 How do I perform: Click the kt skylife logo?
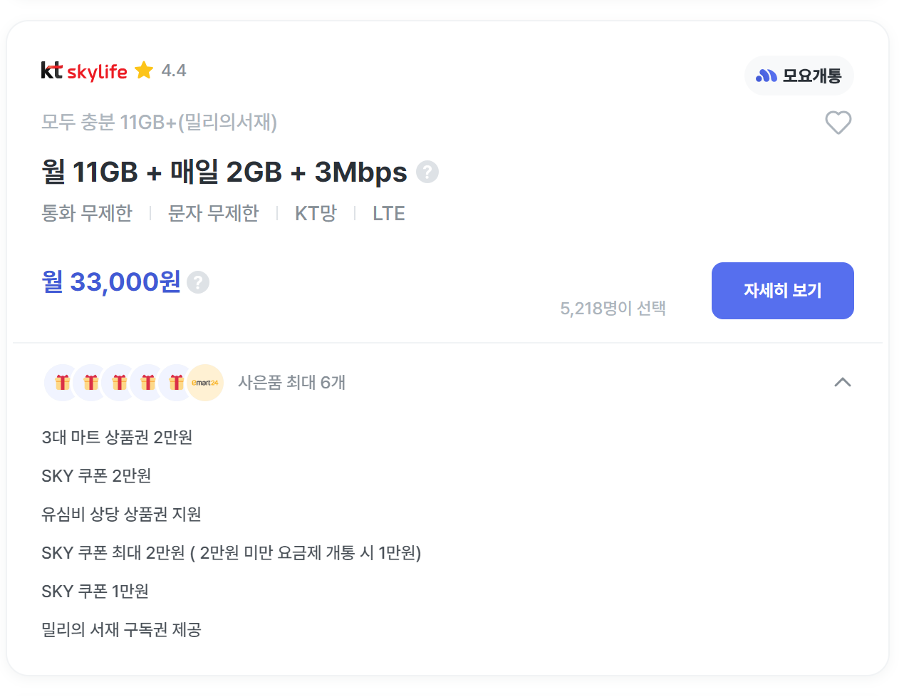click(x=84, y=71)
